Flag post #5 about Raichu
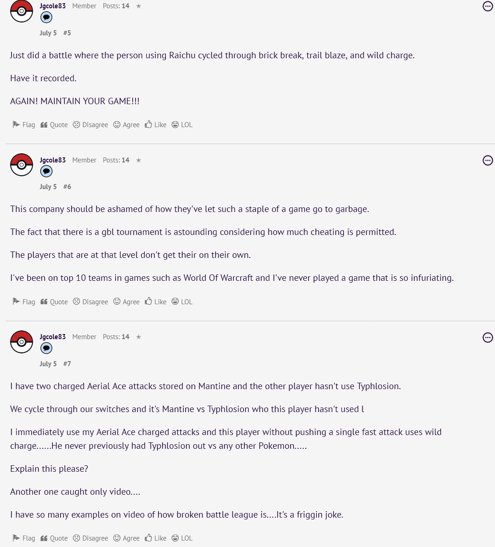 click(24, 125)
